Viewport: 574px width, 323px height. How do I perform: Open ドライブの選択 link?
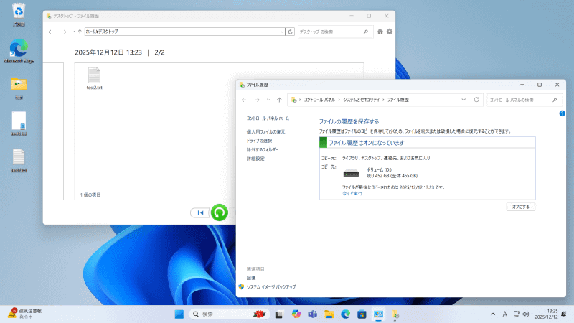coord(259,141)
